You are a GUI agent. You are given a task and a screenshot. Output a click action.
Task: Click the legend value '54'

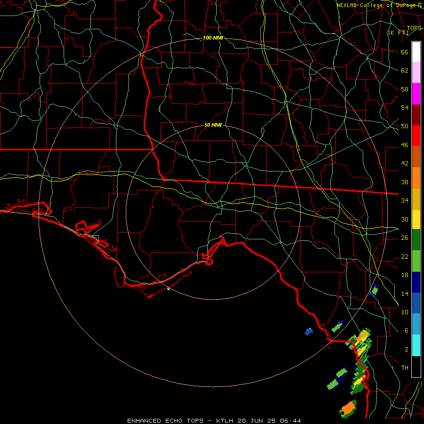pos(405,107)
